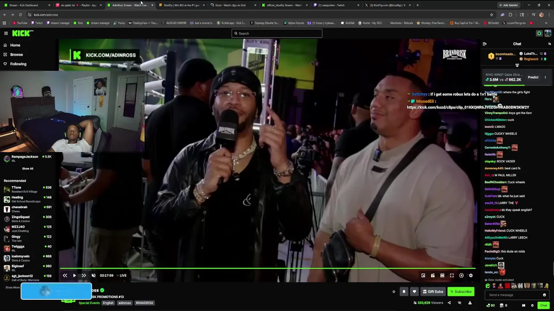
Task: Click the heart follow button
Action: (x=414, y=292)
